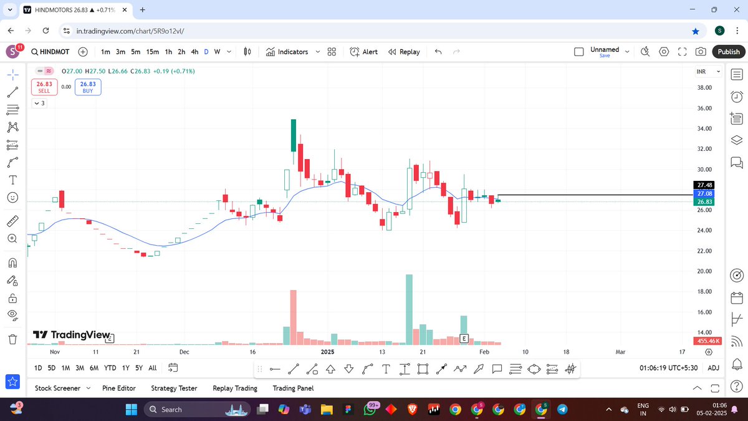Image resolution: width=748 pixels, height=421 pixels.
Task: Open the INR currency dropdown
Action: pos(709,72)
